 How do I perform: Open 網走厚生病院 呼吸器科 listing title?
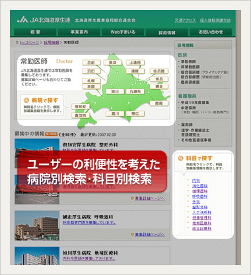coord(88,217)
